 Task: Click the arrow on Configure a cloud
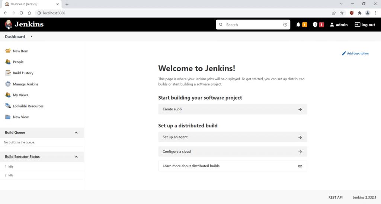(x=300, y=152)
